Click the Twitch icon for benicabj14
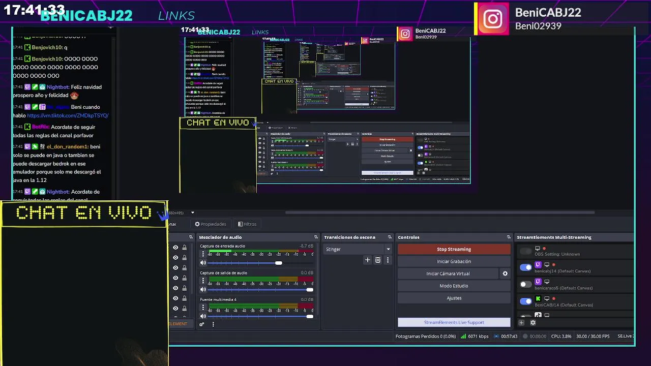The height and width of the screenshot is (366, 651). click(x=538, y=265)
